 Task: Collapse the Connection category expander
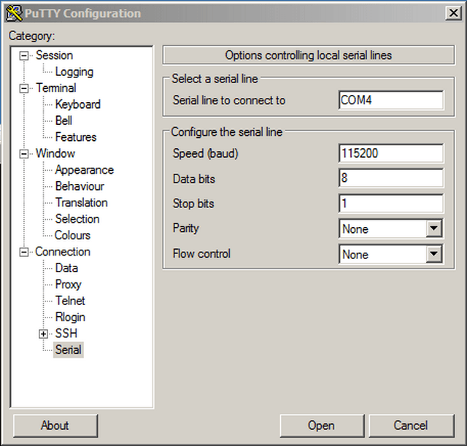click(25, 252)
